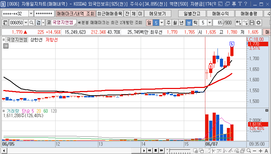Click the stock code search magnifier icon

tap(31, 23)
